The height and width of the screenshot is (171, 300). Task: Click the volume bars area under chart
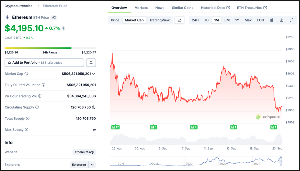(x=196, y=139)
